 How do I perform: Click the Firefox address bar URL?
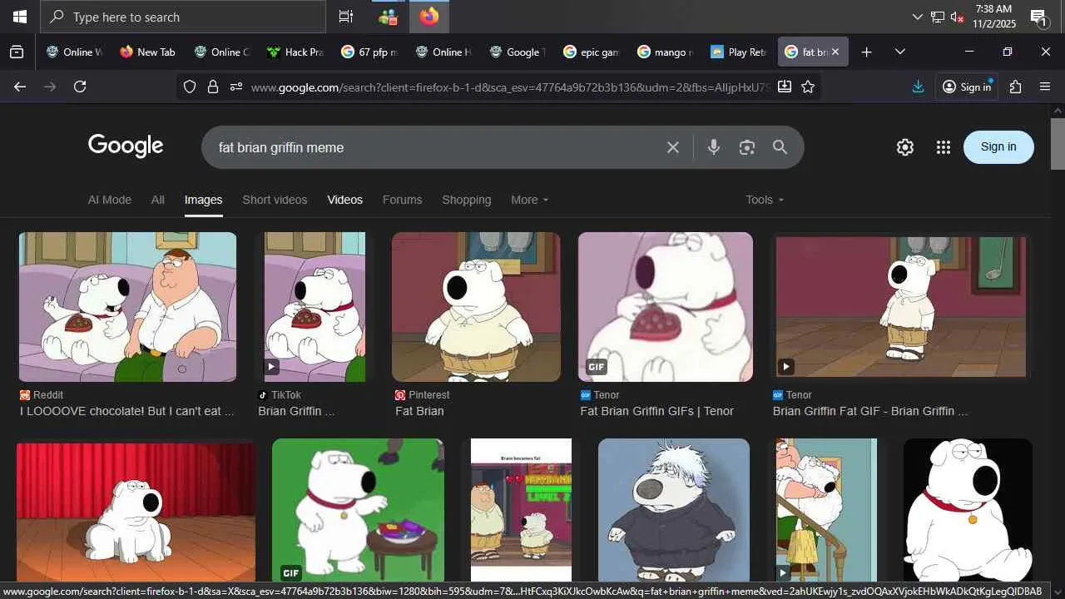point(510,87)
